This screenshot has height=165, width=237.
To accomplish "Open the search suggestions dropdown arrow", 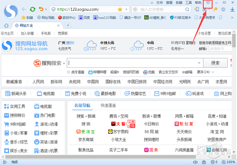I will point(199,63).
